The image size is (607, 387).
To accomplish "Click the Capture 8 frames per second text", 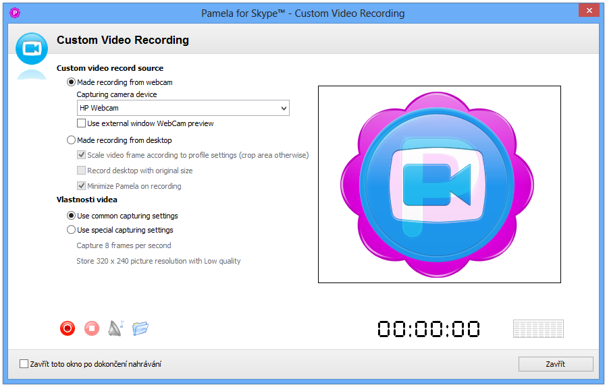I will pyautogui.click(x=124, y=245).
